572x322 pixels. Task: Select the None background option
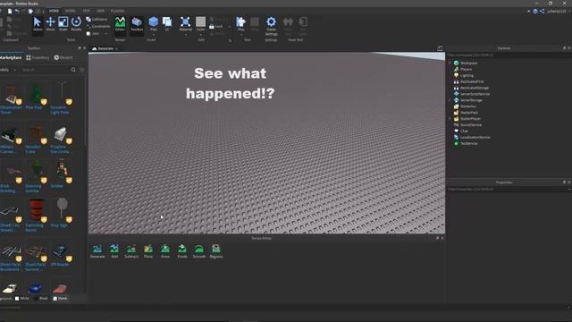(x=60, y=298)
